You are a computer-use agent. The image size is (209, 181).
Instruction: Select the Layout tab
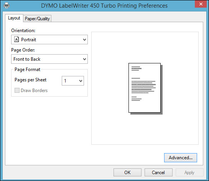pyautogui.click(x=14, y=18)
